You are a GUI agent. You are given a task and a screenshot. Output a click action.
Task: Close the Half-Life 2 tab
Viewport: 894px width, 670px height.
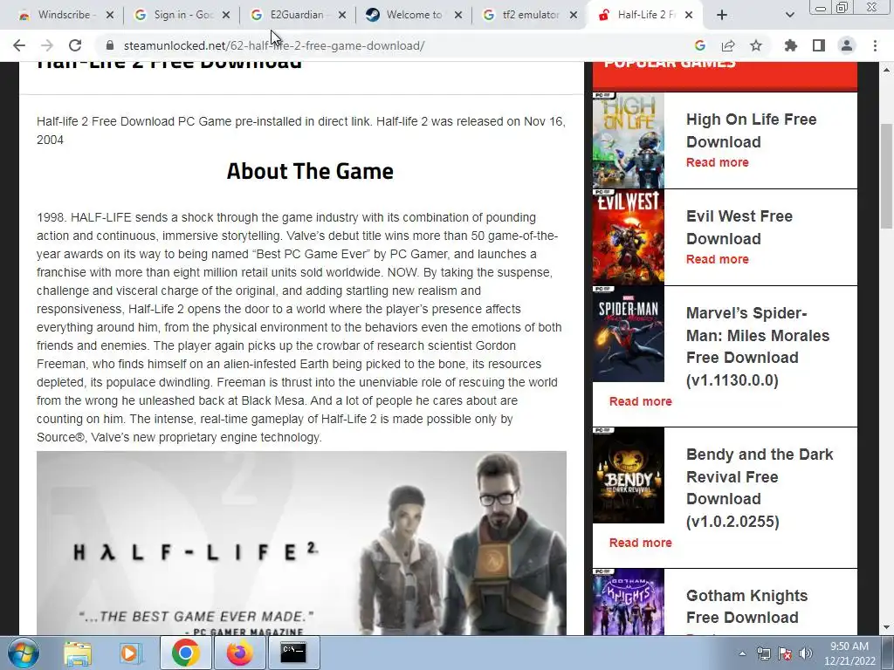click(689, 15)
